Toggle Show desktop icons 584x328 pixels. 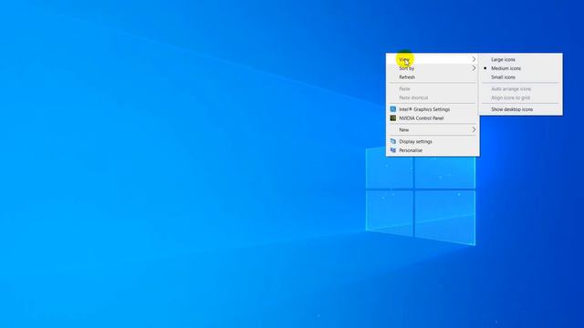521,109
